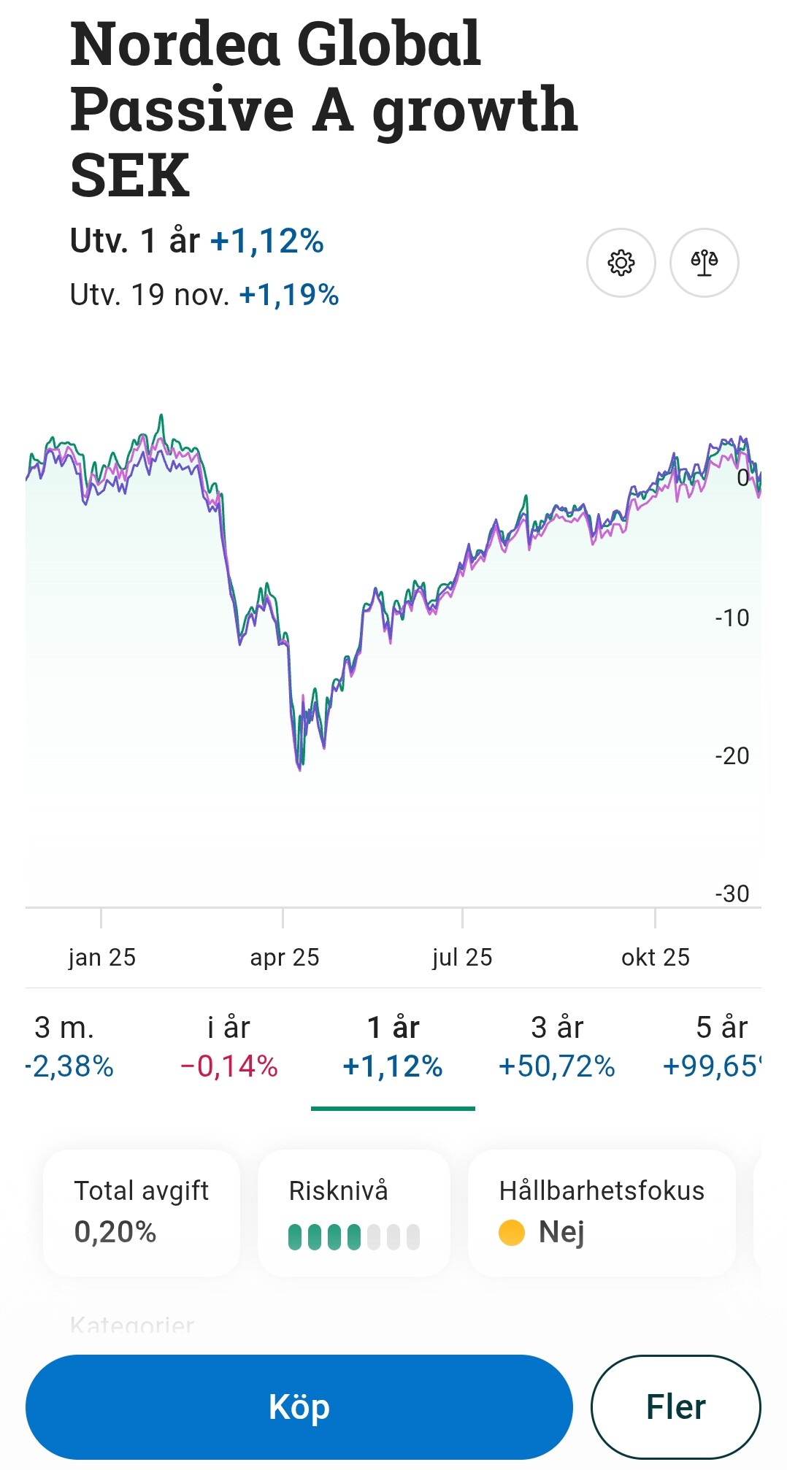This screenshot has height=1470, width=787.
Task: Tap the yellow sustainability dot indicator
Action: coord(512,1233)
